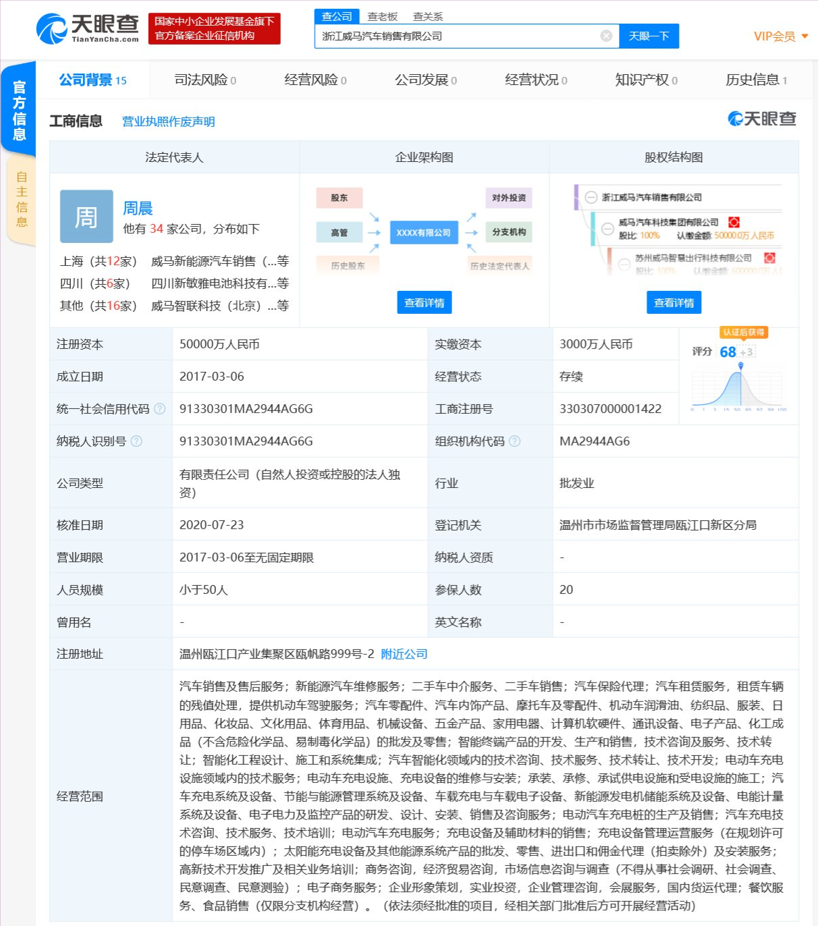Click the 股东 box in structure diagram
Screen dimensions: 818x926
[339, 198]
